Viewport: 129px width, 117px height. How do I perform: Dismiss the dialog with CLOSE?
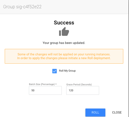pos(117,113)
